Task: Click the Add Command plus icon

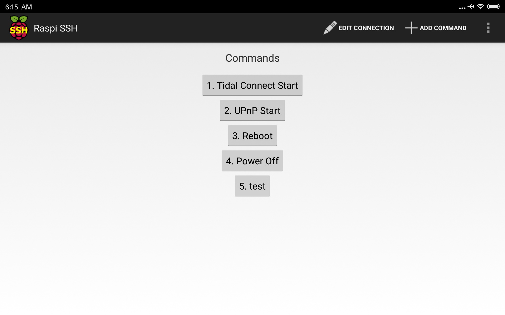Action: pyautogui.click(x=411, y=28)
